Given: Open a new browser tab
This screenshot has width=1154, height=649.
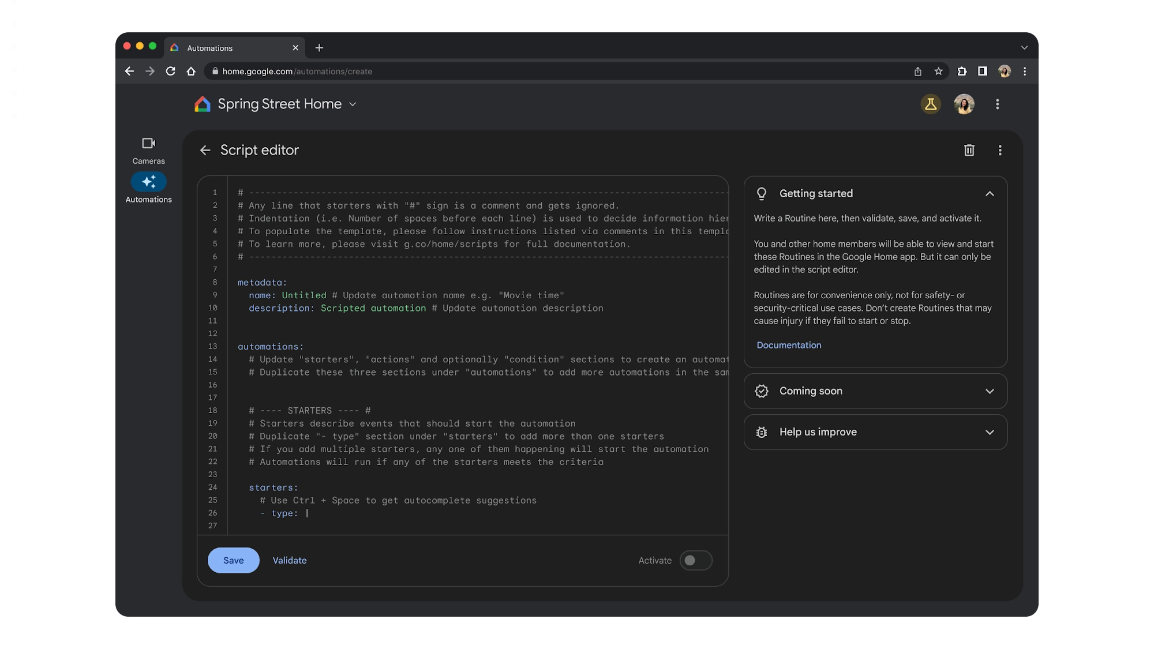Looking at the screenshot, I should click(319, 48).
